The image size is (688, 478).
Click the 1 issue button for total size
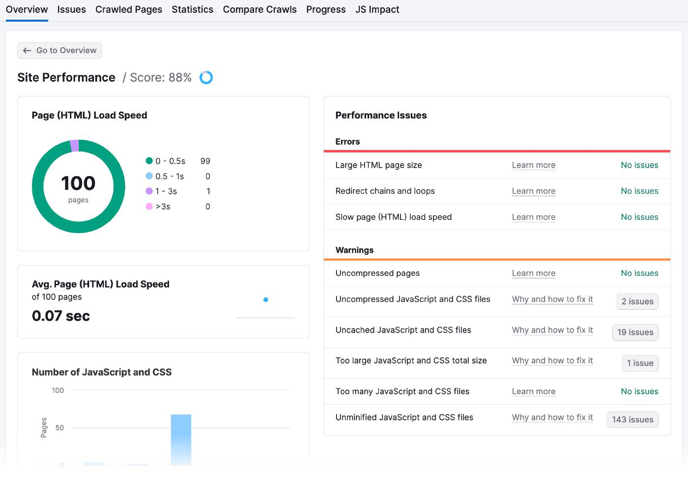[x=640, y=363]
